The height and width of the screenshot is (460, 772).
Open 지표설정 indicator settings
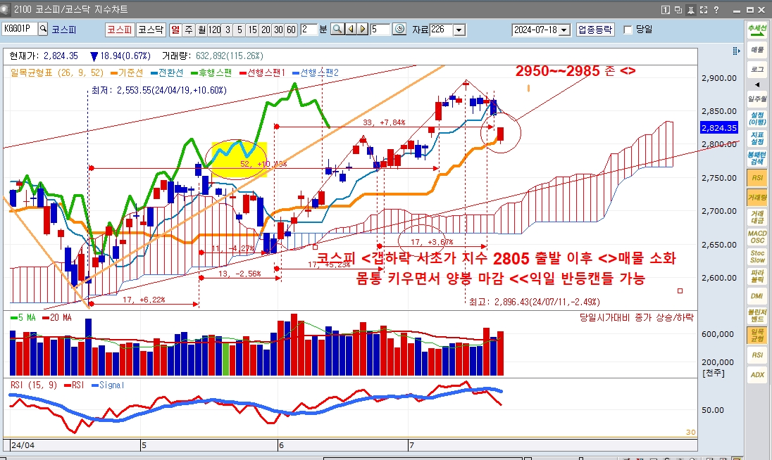(x=757, y=138)
